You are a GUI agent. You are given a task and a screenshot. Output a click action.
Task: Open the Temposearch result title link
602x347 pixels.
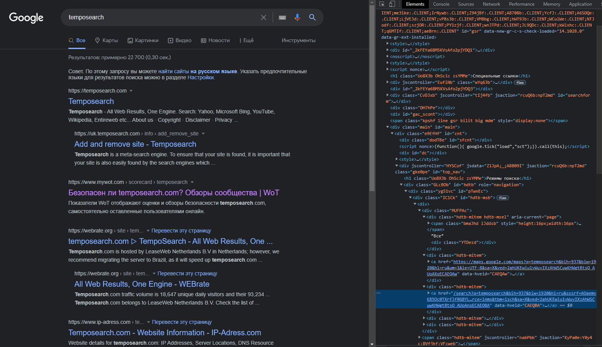pyautogui.click(x=91, y=101)
